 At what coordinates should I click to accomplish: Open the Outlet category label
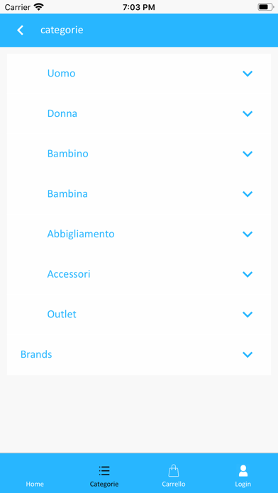62,314
